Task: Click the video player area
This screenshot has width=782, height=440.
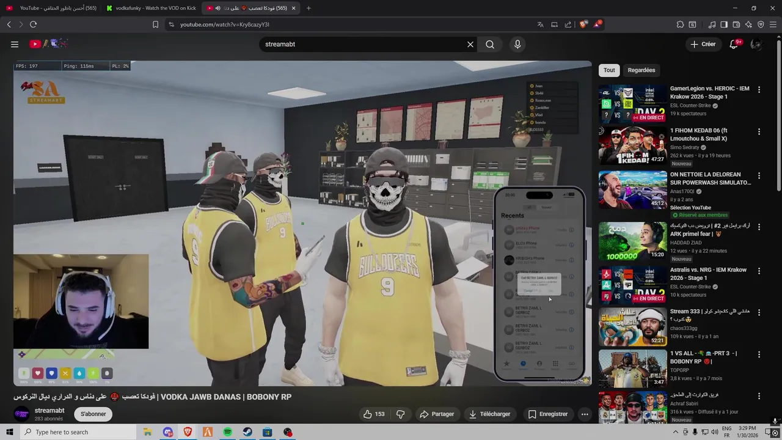Action: tap(302, 223)
